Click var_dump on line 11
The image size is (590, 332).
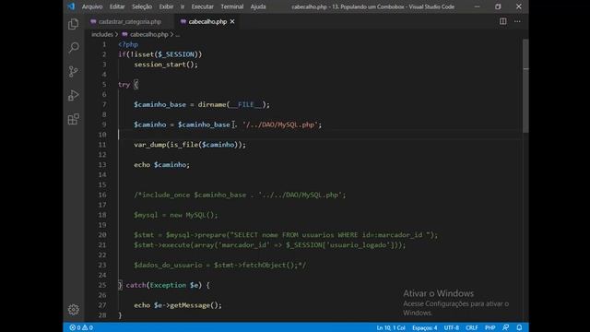pos(149,145)
